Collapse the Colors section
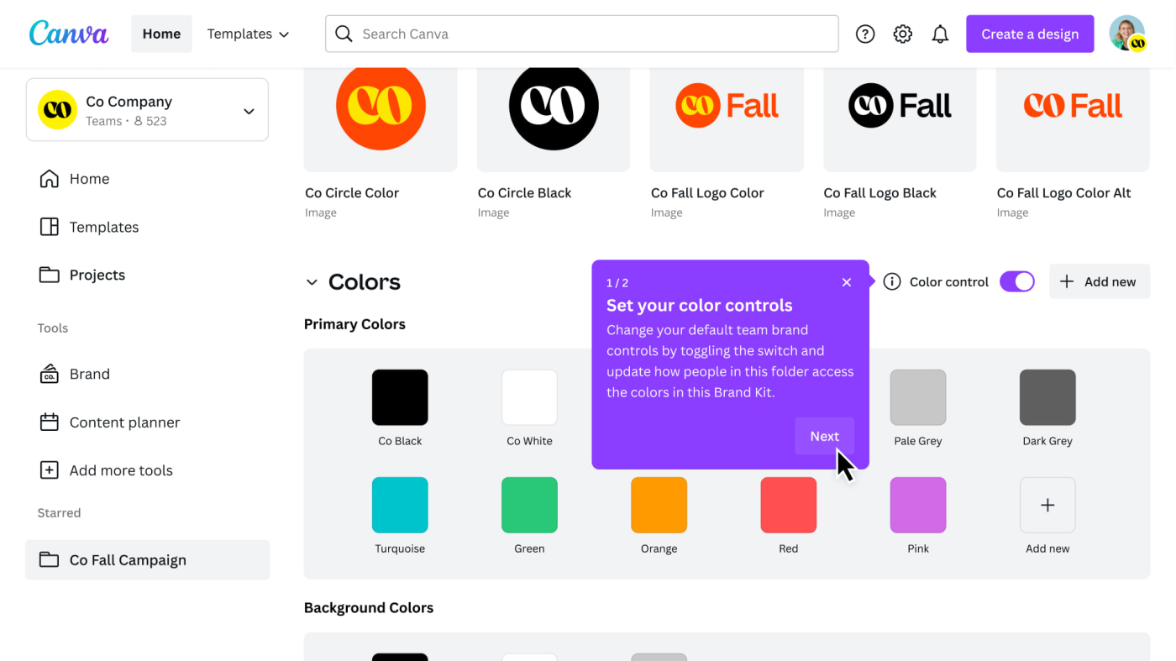The height and width of the screenshot is (661, 1176). (312, 282)
